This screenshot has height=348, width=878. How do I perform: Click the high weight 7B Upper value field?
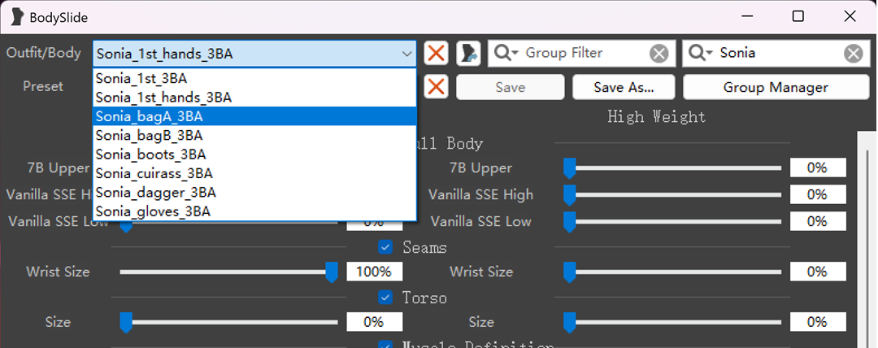818,168
